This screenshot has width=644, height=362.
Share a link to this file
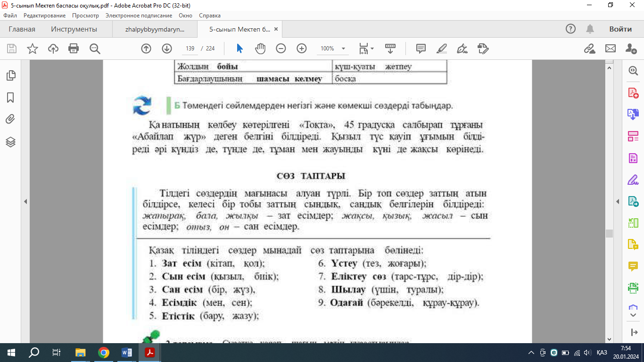(x=589, y=49)
